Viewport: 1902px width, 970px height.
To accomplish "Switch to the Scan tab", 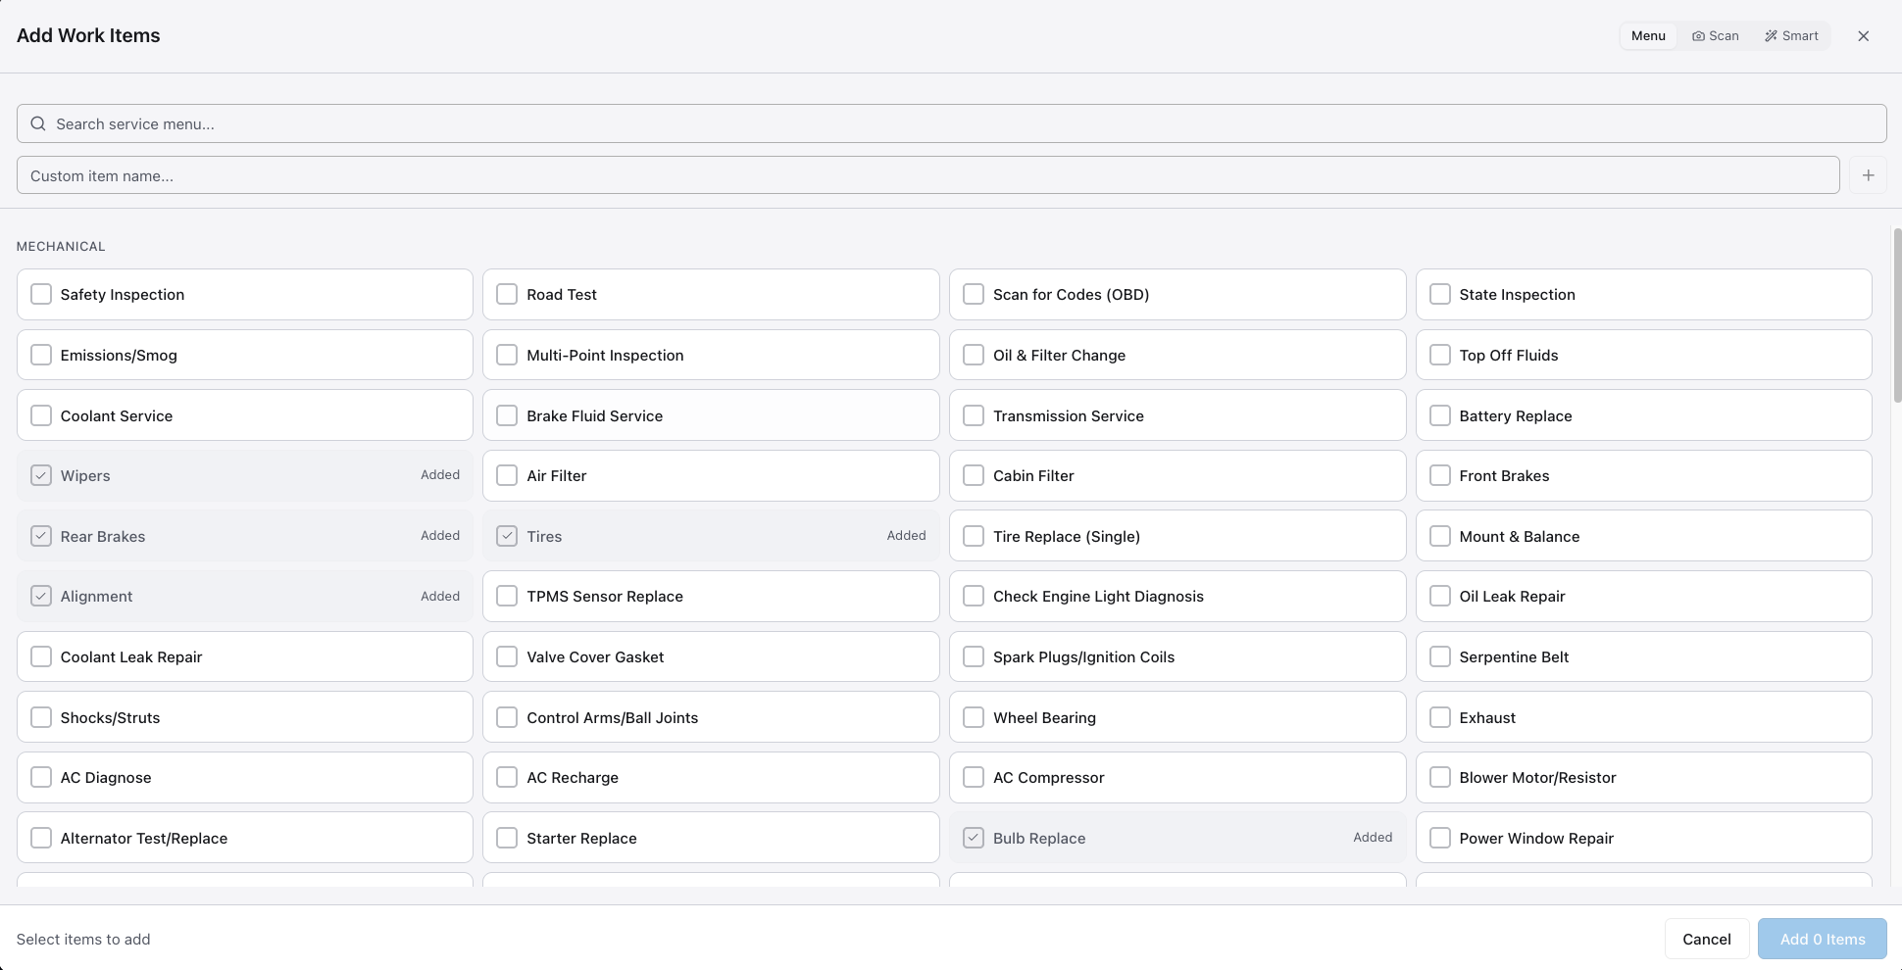I will point(1716,36).
